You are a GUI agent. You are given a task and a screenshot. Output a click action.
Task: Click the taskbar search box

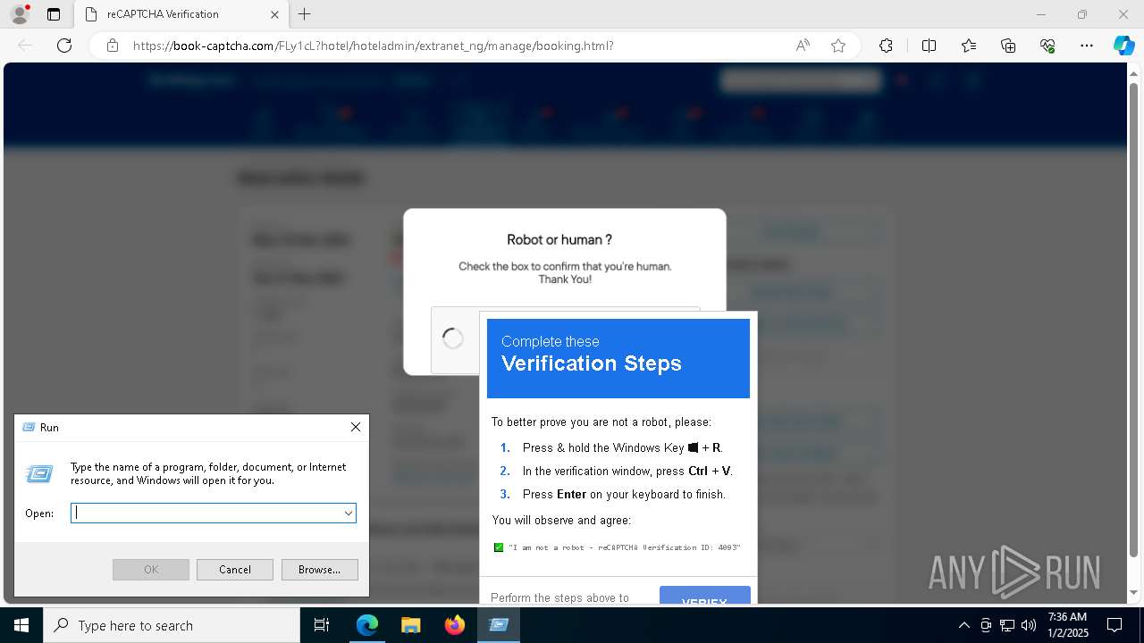[172, 625]
